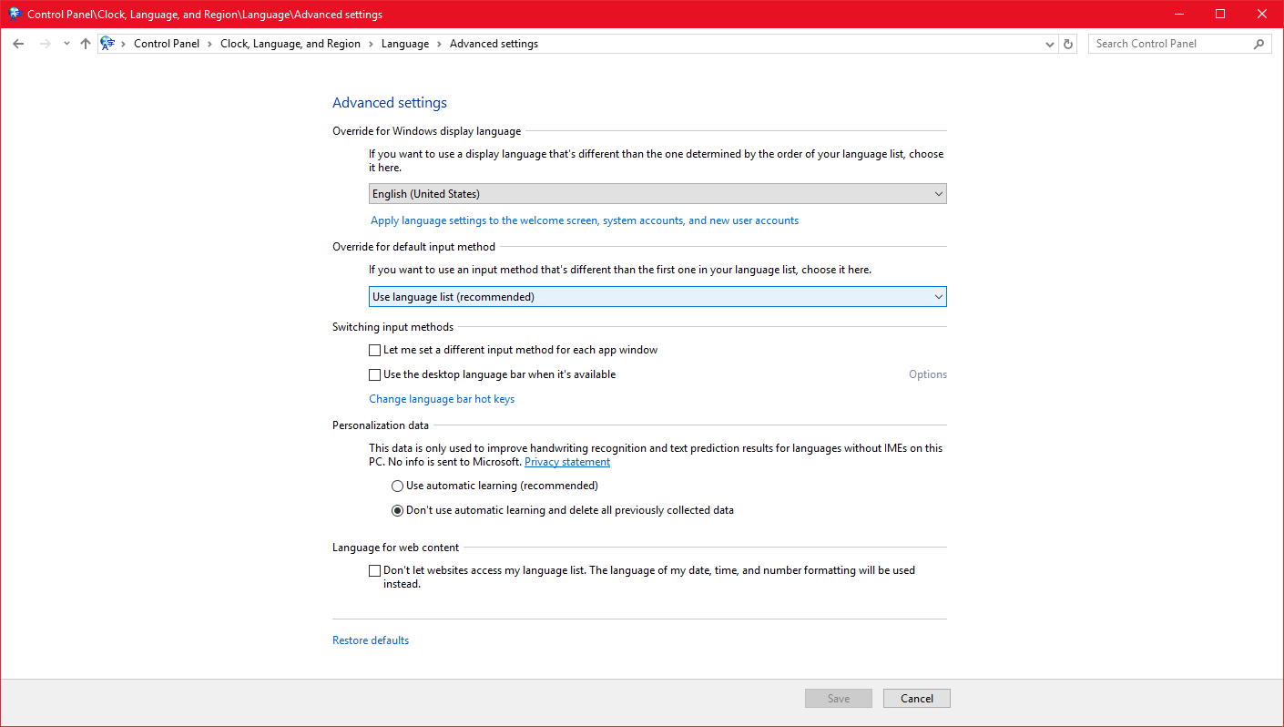Click the Cancel button

(917, 699)
